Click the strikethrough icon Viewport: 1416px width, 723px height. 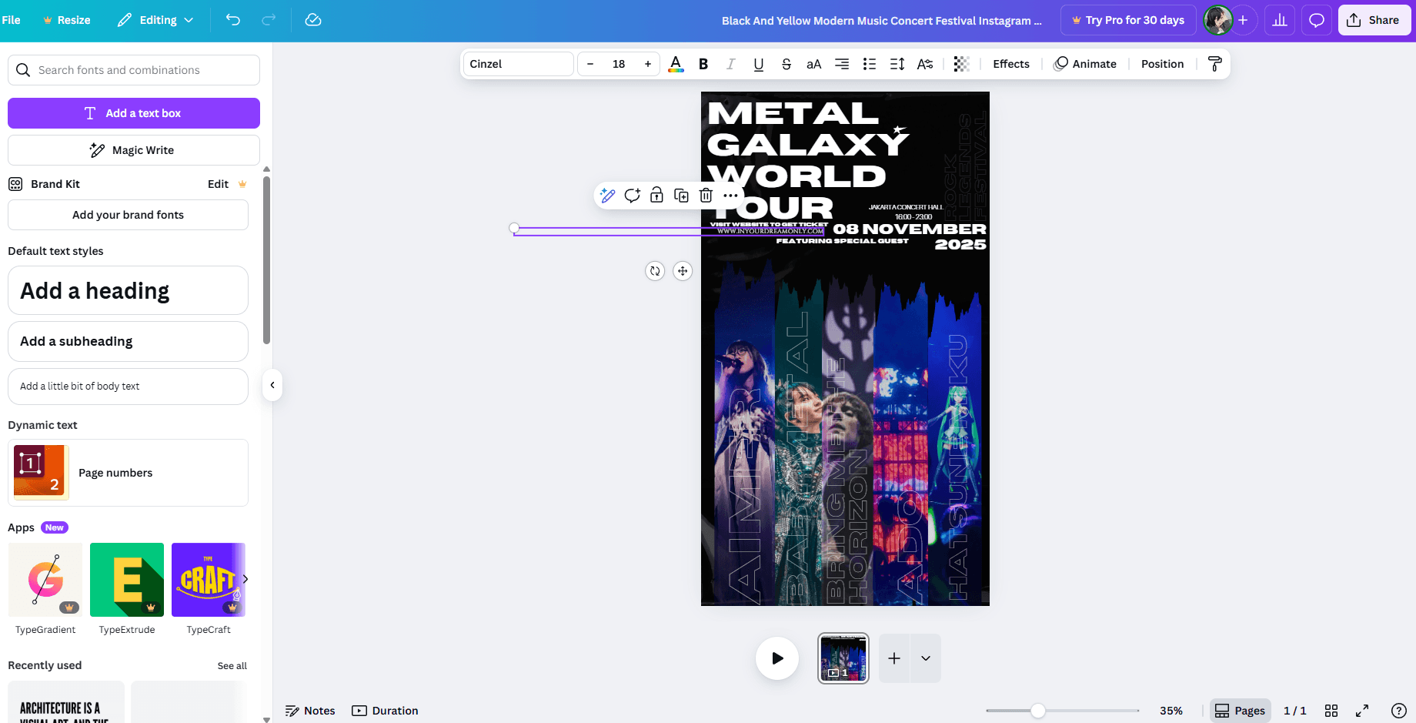[x=786, y=64]
